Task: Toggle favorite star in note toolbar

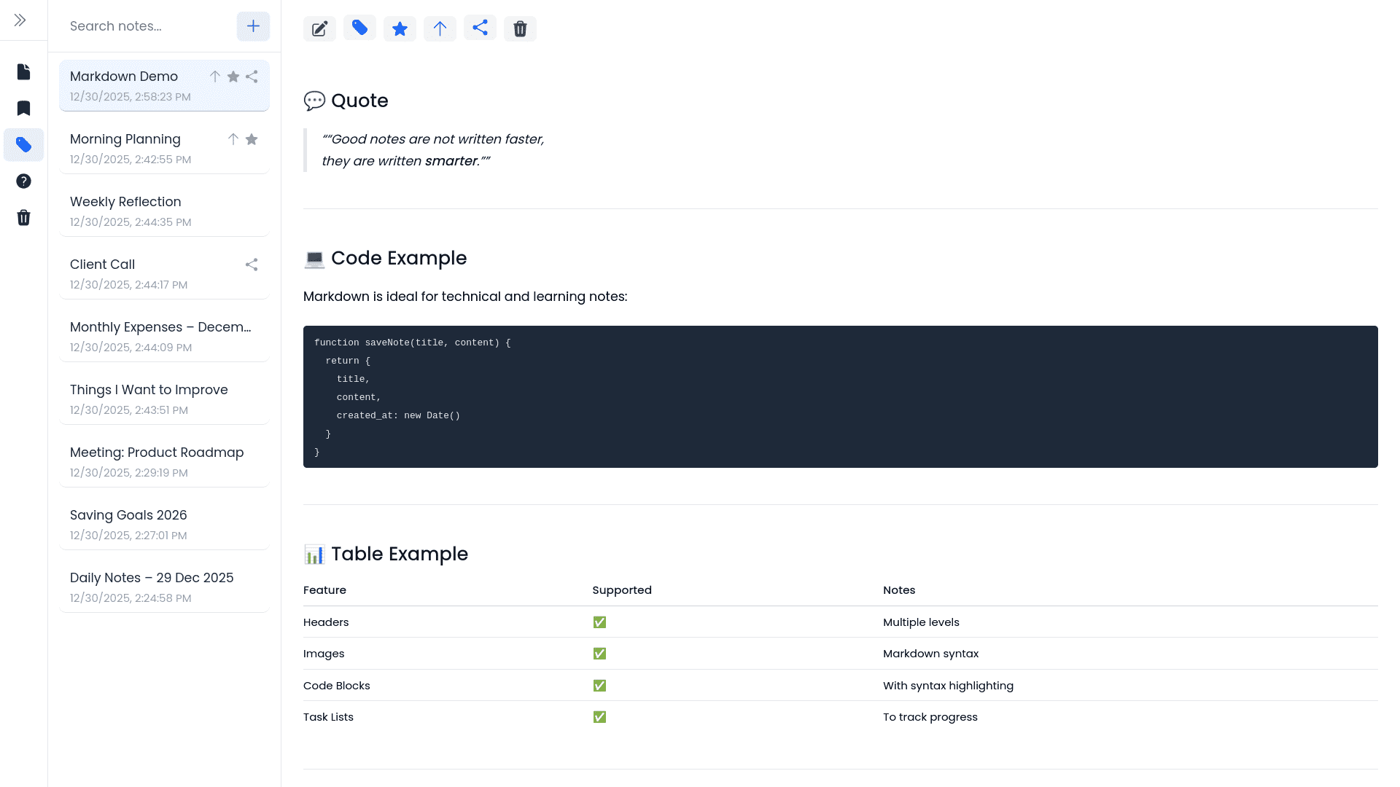Action: [x=400, y=28]
